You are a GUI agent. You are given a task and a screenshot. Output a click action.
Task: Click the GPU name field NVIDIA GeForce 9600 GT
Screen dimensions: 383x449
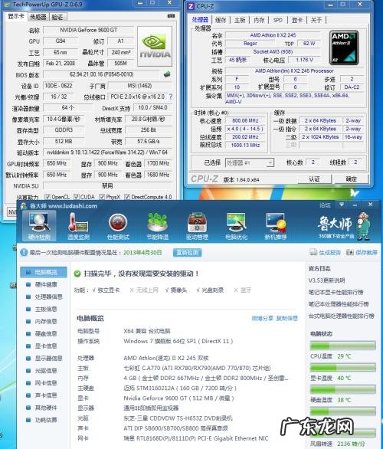[x=88, y=30]
